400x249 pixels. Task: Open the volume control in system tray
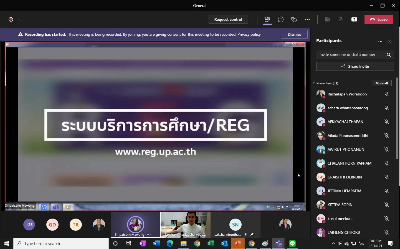click(340, 243)
